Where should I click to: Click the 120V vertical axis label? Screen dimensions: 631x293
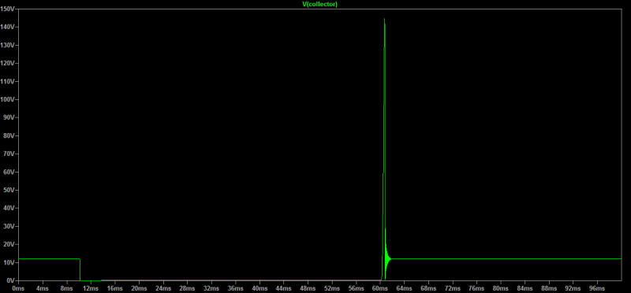[8, 63]
